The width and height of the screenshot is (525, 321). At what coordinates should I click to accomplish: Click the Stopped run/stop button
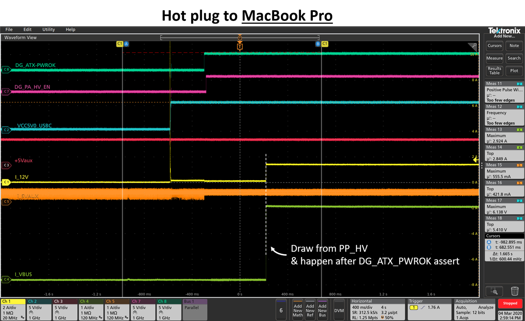tap(510, 304)
